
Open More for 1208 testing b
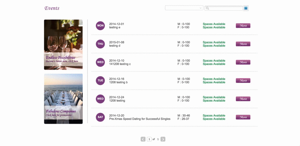pyautogui.click(x=243, y=80)
